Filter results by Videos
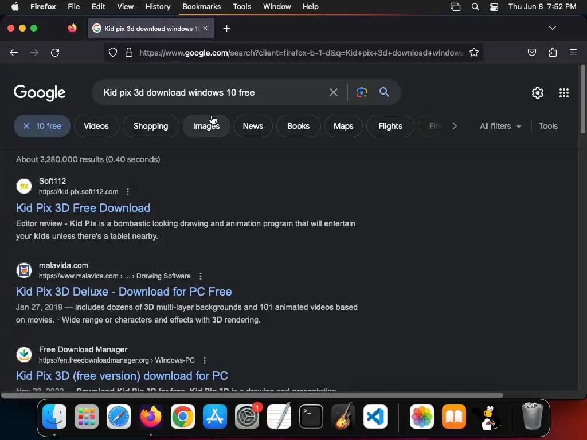Image resolution: width=587 pixels, height=440 pixels. click(x=96, y=126)
